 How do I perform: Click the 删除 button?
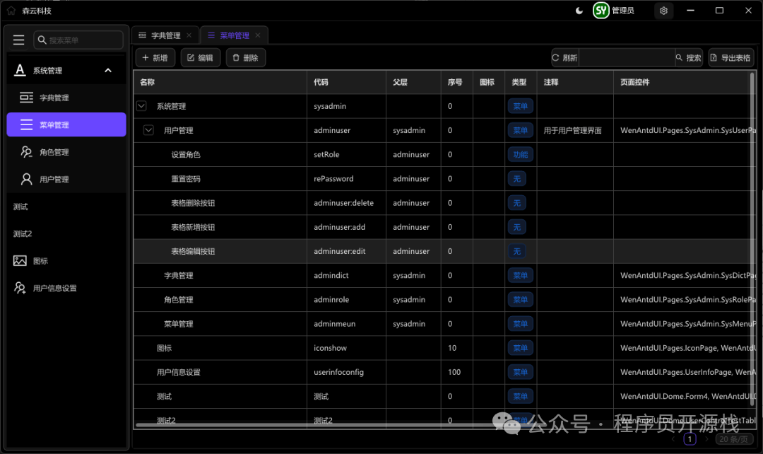[246, 57]
